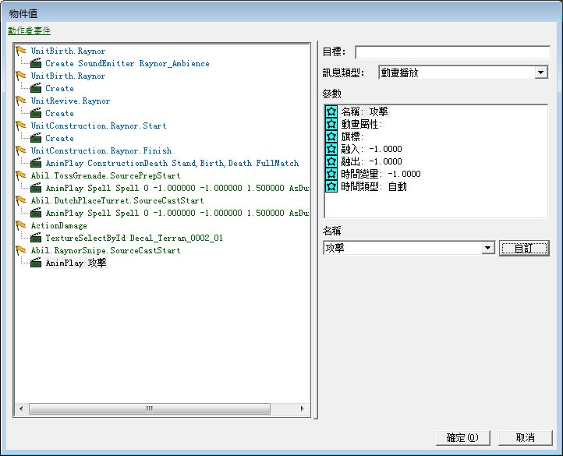Click star icon of 融出 parameter
The width and height of the screenshot is (563, 456).
(331, 161)
